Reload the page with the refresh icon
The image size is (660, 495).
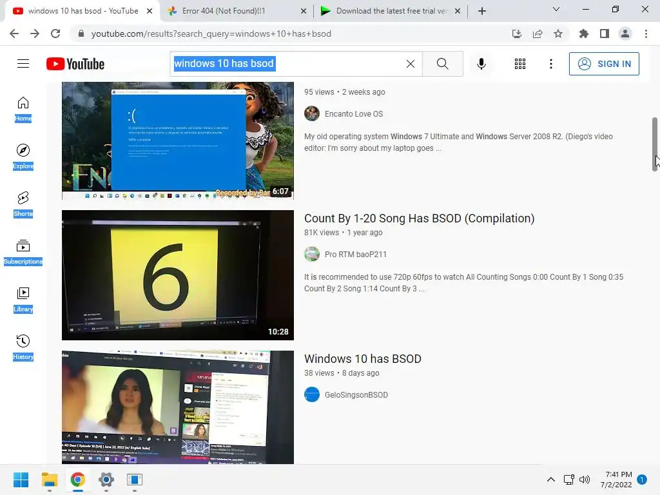coord(55,34)
